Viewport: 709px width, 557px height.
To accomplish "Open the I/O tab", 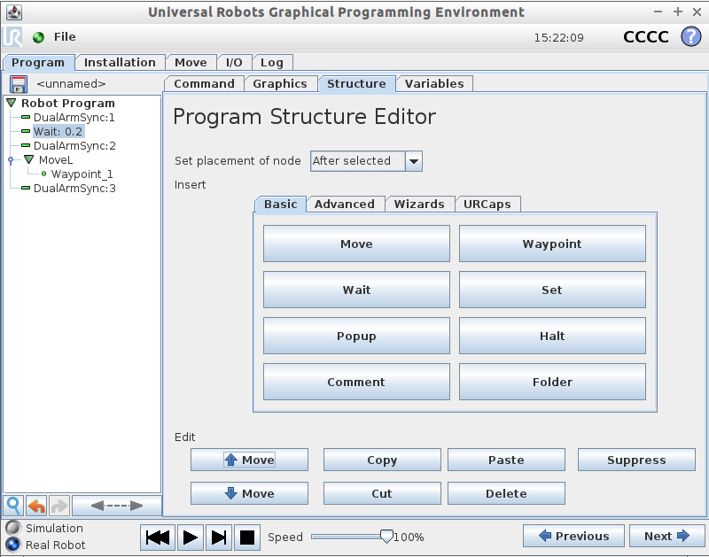I will click(234, 62).
